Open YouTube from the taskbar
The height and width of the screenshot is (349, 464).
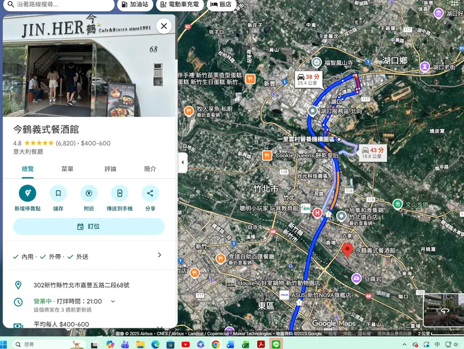(x=186, y=344)
